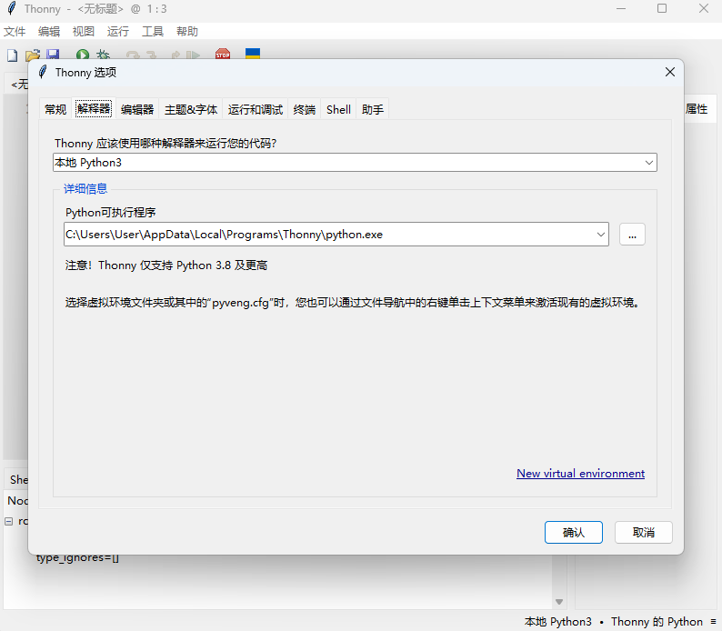Click the 确认 button

(x=573, y=533)
